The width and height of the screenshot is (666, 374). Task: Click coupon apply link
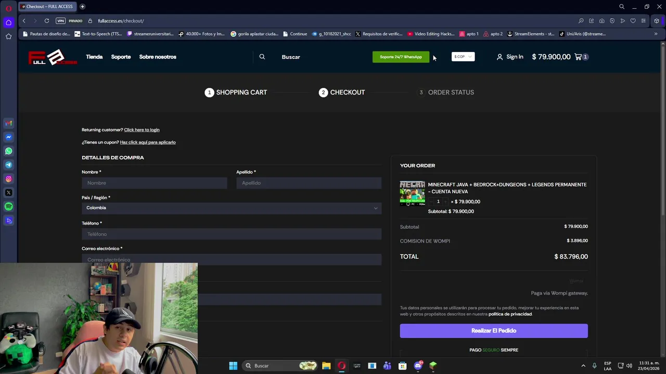[x=148, y=142]
